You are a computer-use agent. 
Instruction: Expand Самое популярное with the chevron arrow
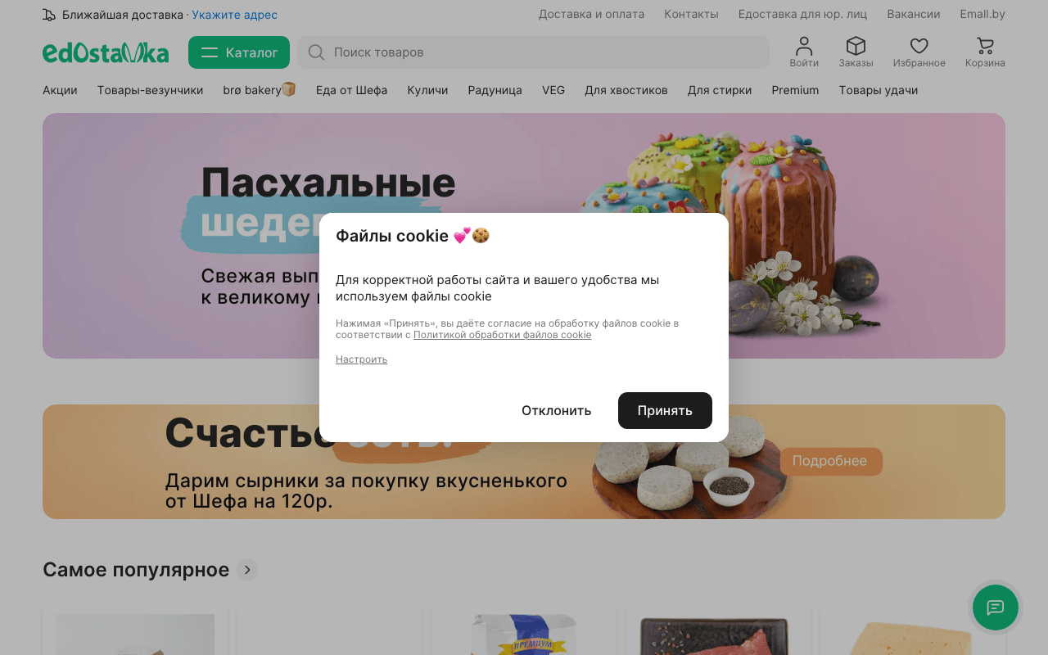pyautogui.click(x=247, y=570)
